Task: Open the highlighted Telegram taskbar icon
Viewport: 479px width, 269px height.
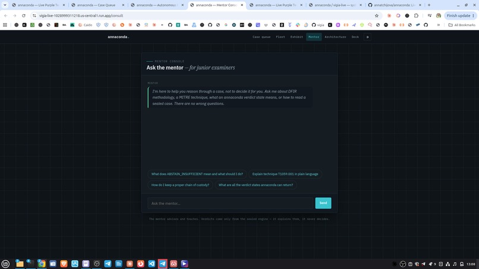Action: click(x=162, y=264)
